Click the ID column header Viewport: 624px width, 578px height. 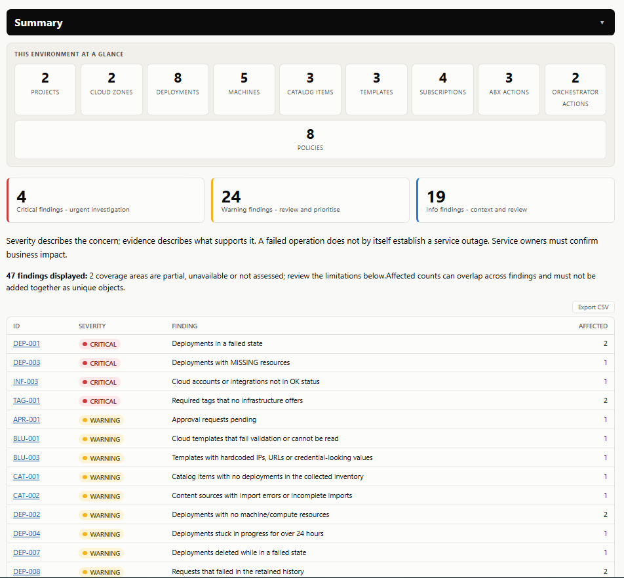click(16, 326)
